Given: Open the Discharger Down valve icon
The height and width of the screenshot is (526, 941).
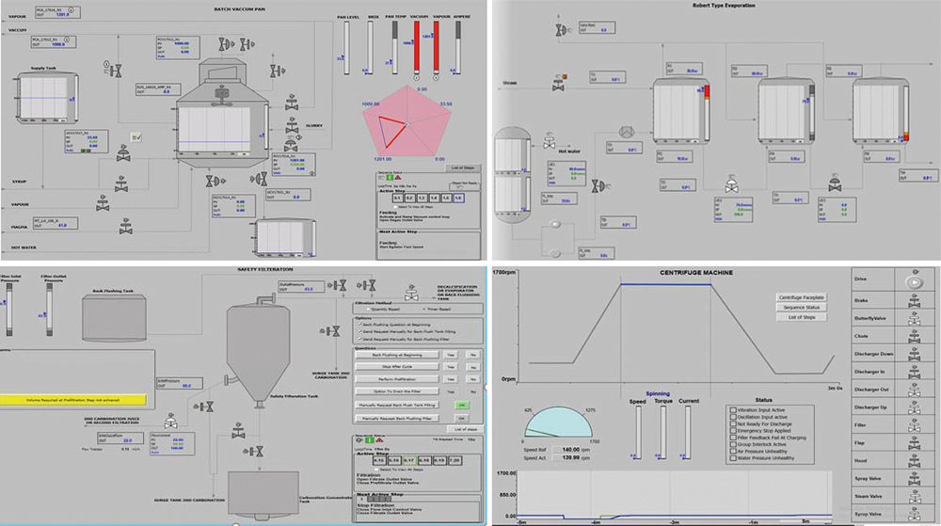Looking at the screenshot, I should 914,355.
